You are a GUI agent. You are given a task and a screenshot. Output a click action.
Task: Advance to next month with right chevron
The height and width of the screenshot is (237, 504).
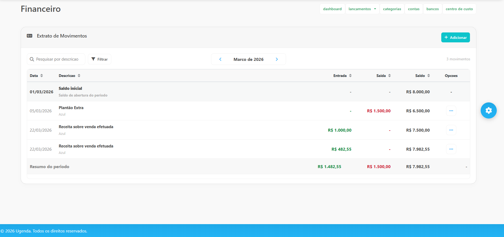click(x=277, y=59)
